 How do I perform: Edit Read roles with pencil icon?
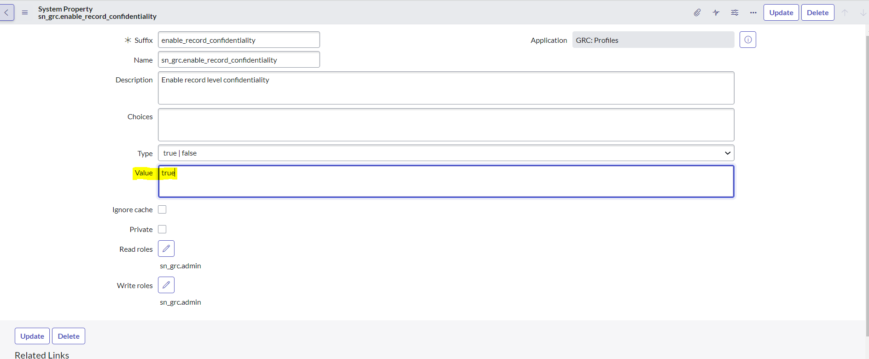point(166,249)
